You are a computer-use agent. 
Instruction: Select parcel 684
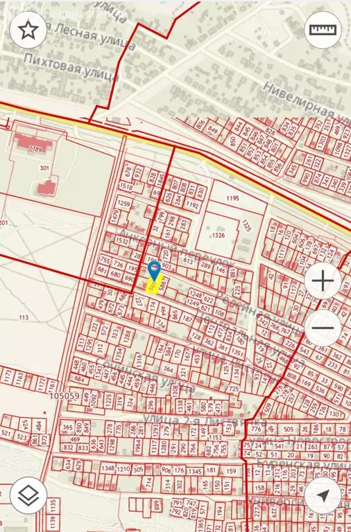coord(79,378)
